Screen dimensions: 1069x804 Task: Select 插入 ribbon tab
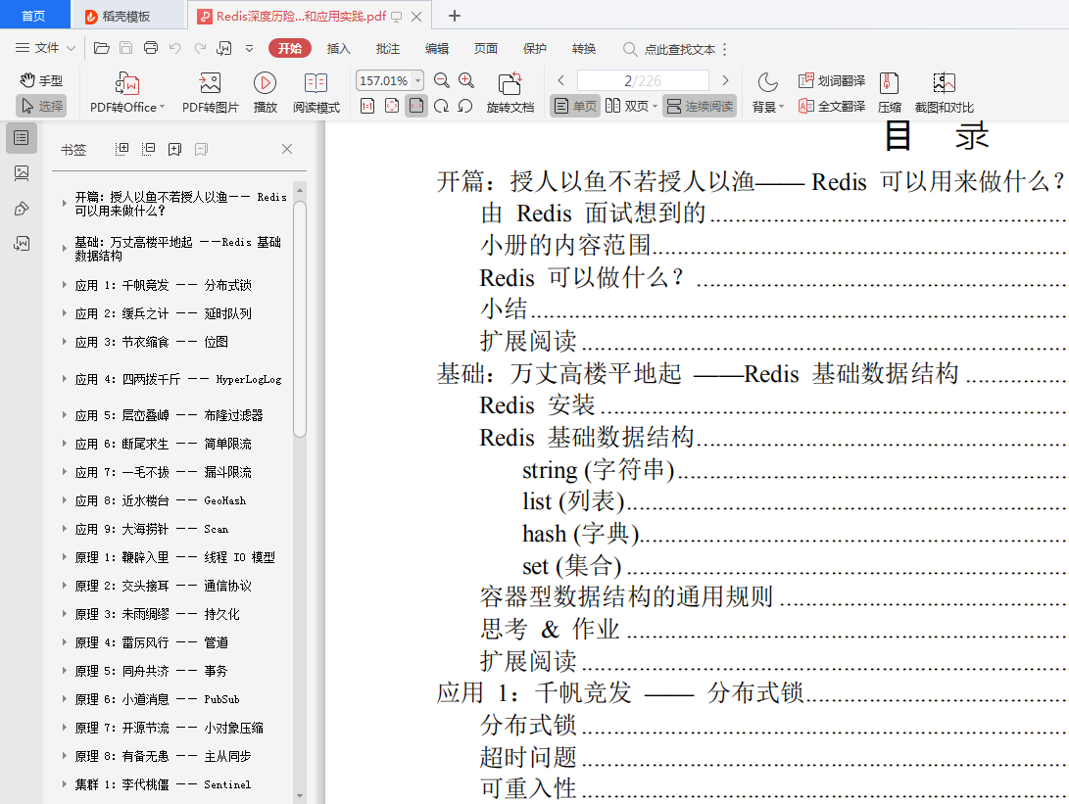pyautogui.click(x=338, y=48)
